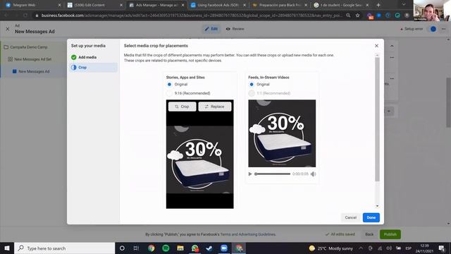Switch to Preparación para Black Friday tab
Viewport: 451px width, 254px height.
coord(280,5)
